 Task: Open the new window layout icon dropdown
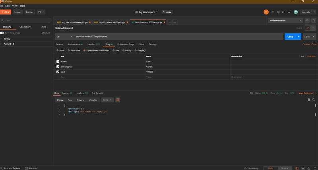41,12
